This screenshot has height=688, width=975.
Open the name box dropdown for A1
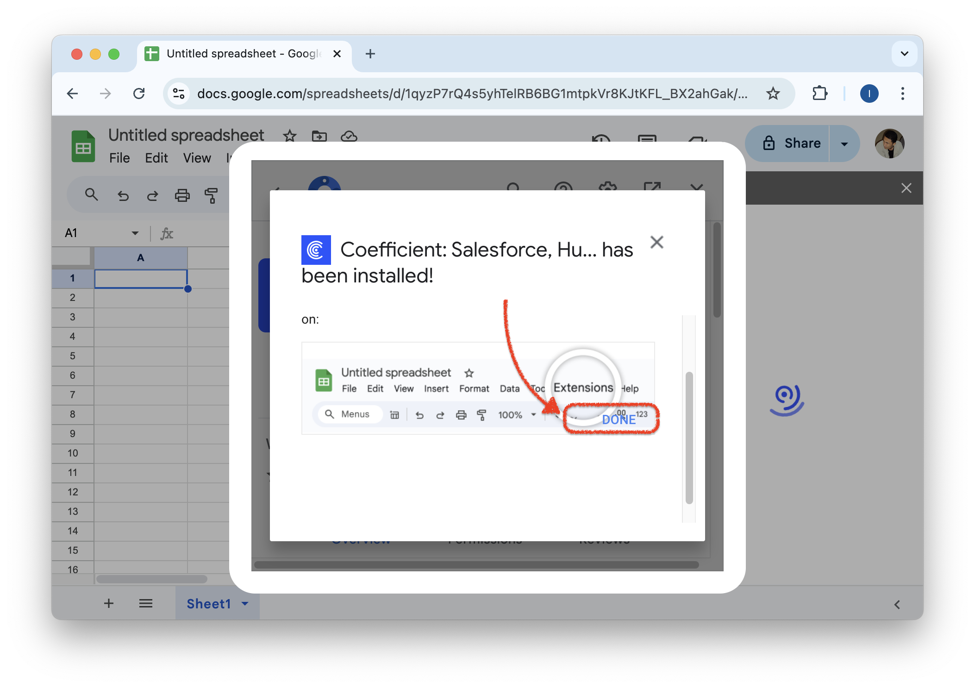135,233
